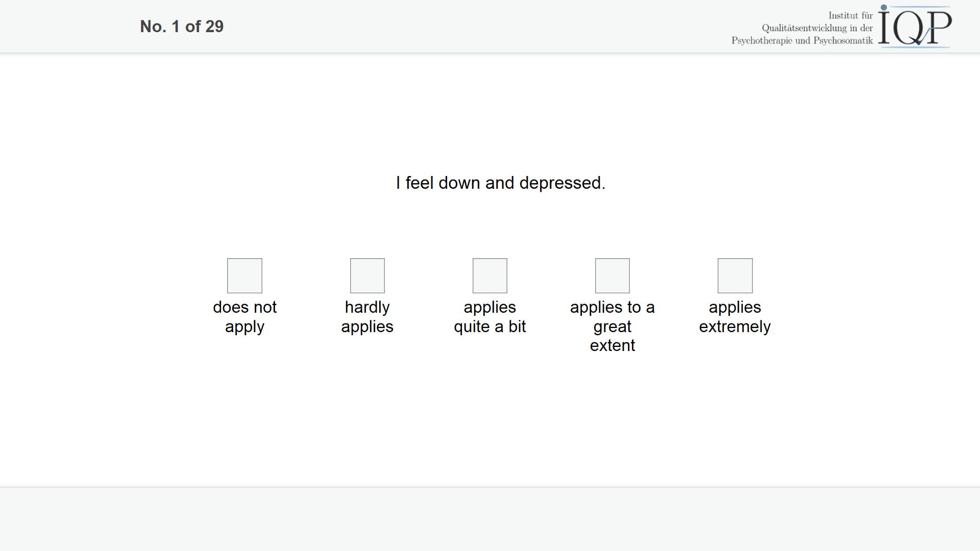This screenshot has height=551, width=980.
Task: Tick the 'hardly applies' checkbox
Action: [367, 275]
